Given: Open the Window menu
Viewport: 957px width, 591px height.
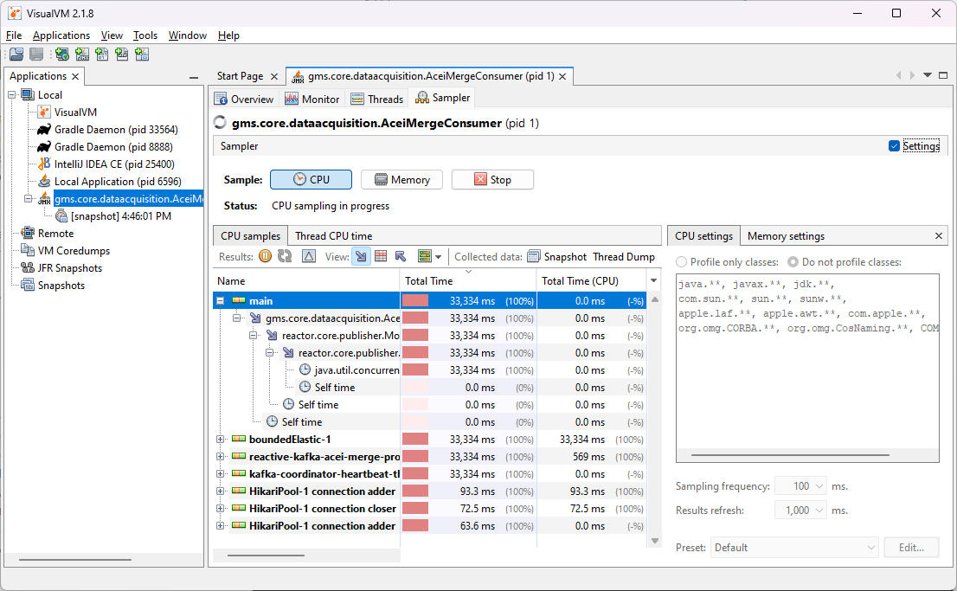Looking at the screenshot, I should (188, 35).
